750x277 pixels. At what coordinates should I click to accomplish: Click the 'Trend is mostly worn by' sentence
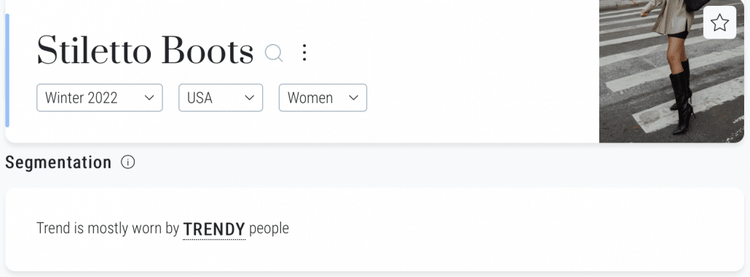click(x=108, y=228)
